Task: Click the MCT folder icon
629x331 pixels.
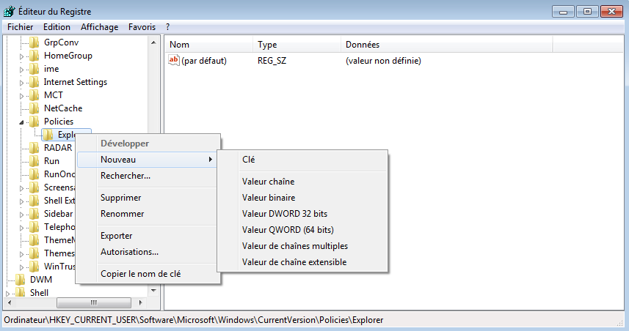Action: tap(34, 95)
